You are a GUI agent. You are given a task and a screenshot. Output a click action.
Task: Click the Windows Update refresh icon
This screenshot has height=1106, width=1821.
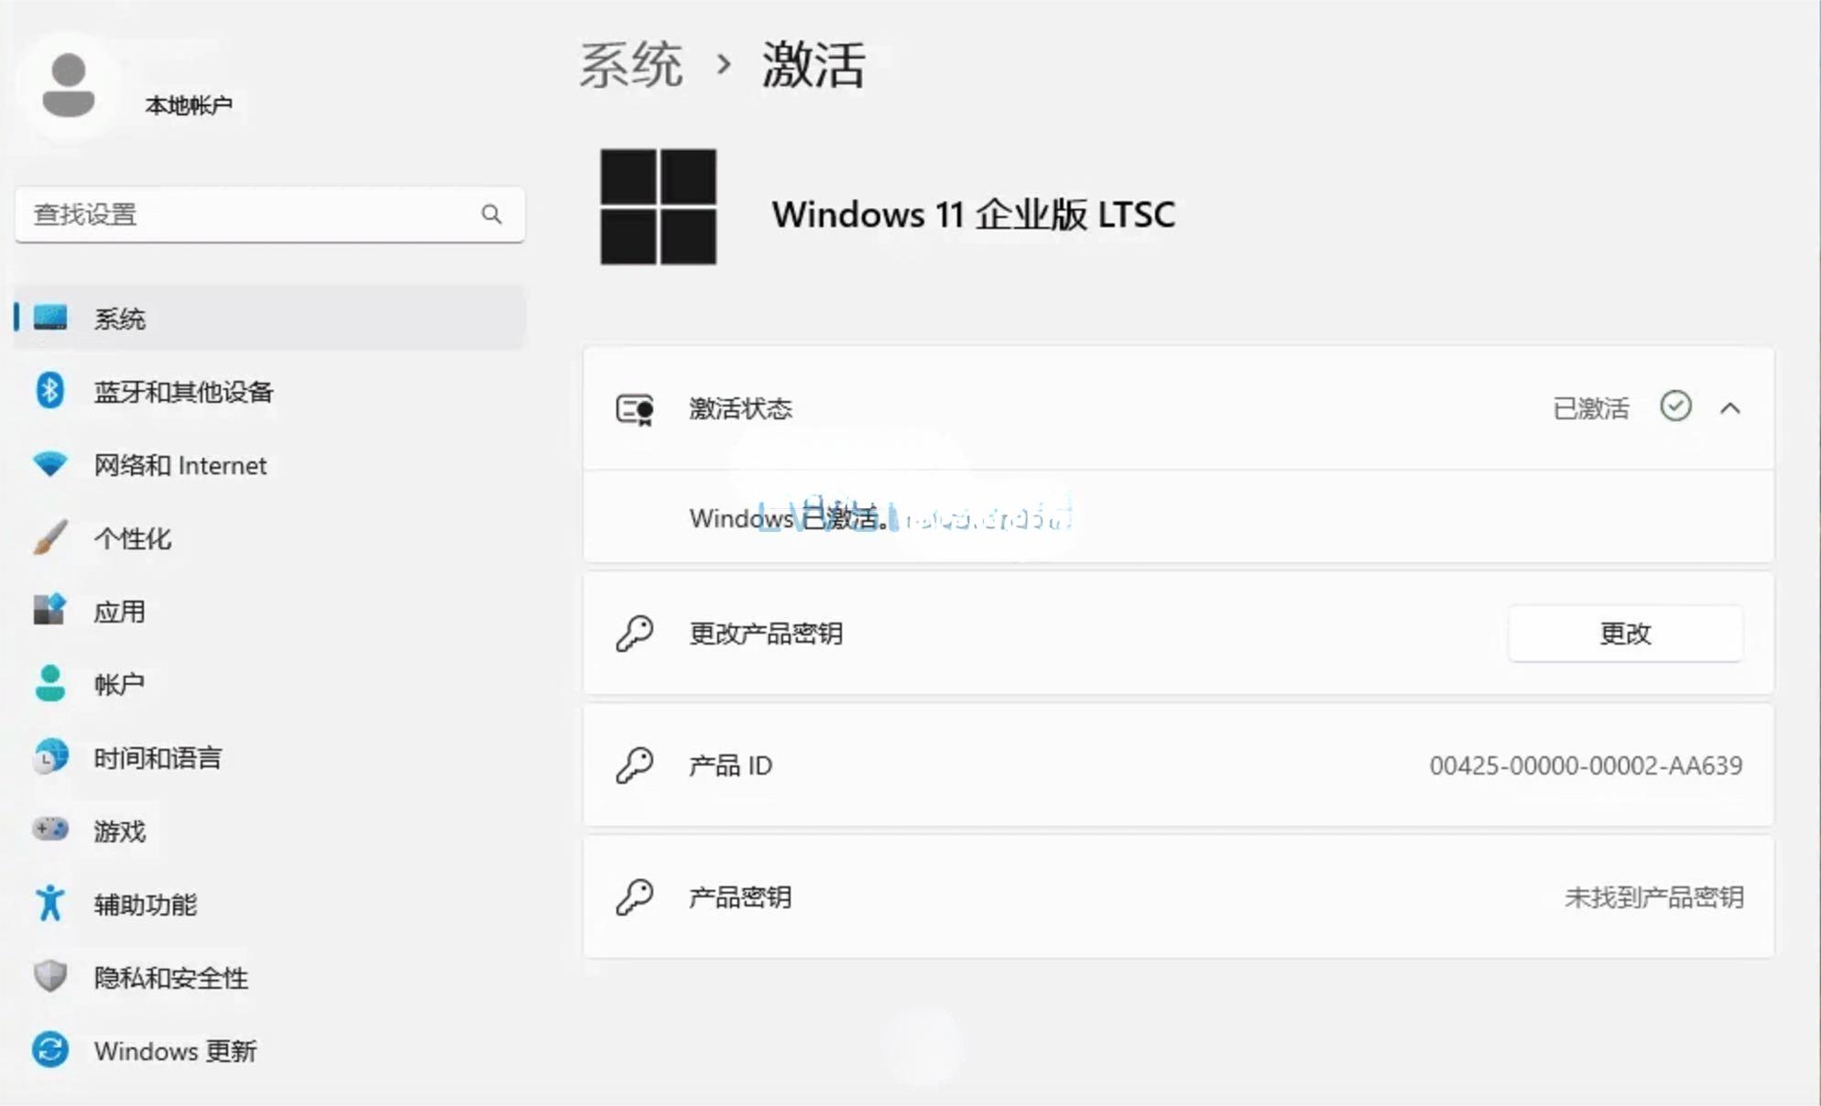[50, 1050]
